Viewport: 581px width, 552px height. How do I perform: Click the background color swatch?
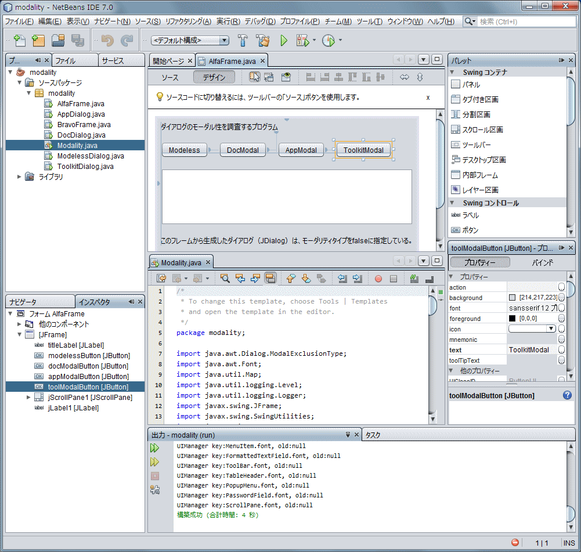[512, 298]
